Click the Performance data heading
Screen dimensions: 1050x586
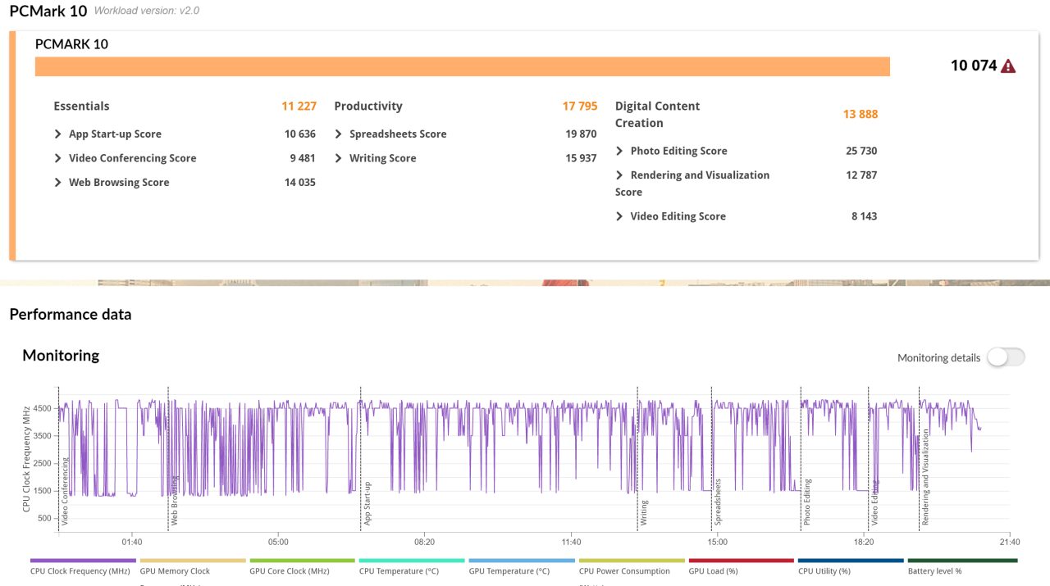71,314
